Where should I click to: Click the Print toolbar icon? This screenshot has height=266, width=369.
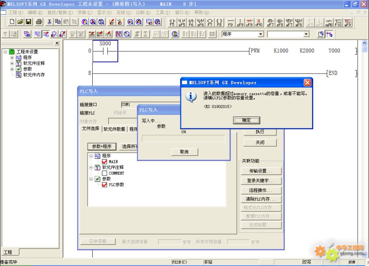tap(39, 22)
